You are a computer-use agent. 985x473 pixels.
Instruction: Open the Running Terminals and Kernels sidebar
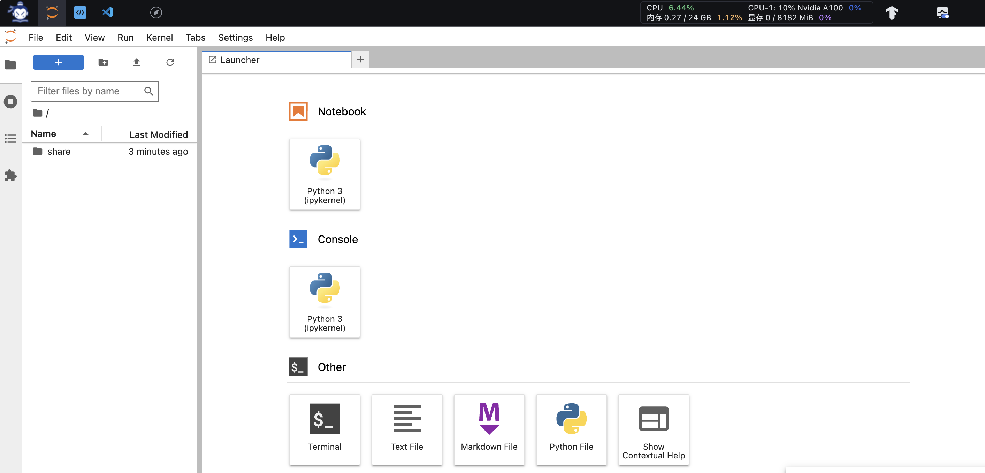tap(10, 102)
